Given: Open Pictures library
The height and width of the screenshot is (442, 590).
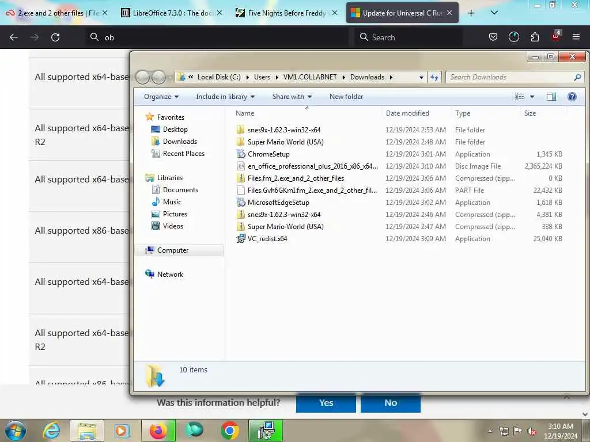Looking at the screenshot, I should [175, 214].
